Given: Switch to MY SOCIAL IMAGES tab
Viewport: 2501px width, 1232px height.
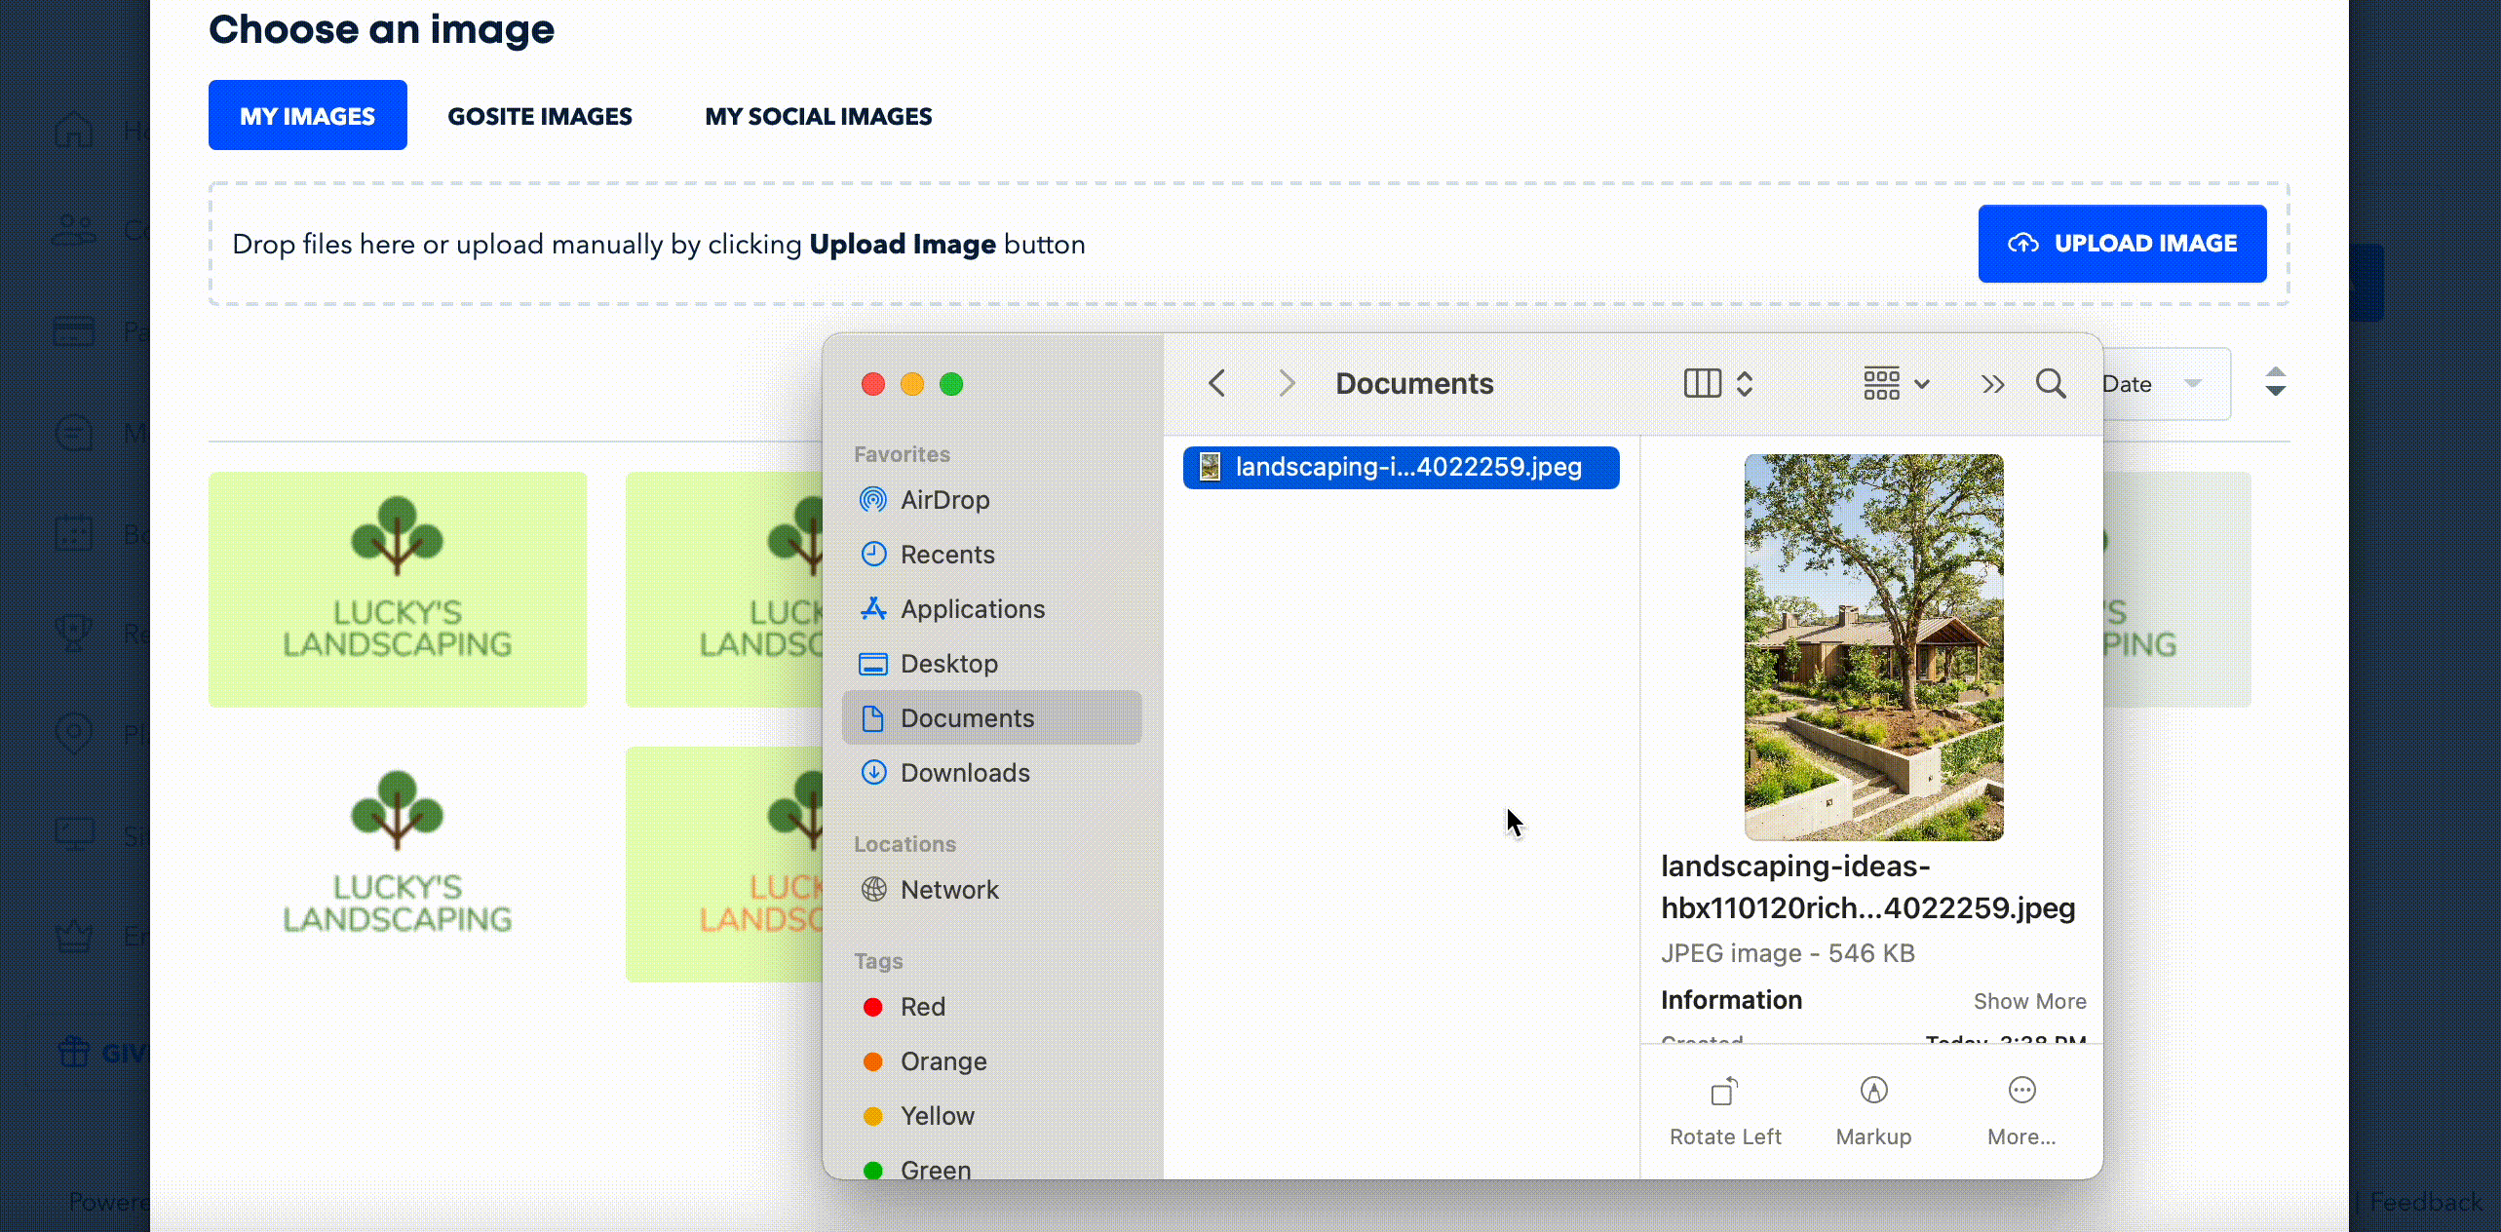Looking at the screenshot, I should pyautogui.click(x=819, y=117).
